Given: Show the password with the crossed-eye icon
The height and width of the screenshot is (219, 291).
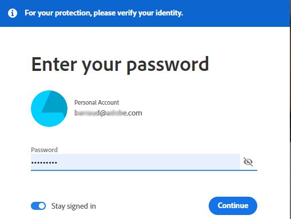Looking at the screenshot, I should (248, 162).
